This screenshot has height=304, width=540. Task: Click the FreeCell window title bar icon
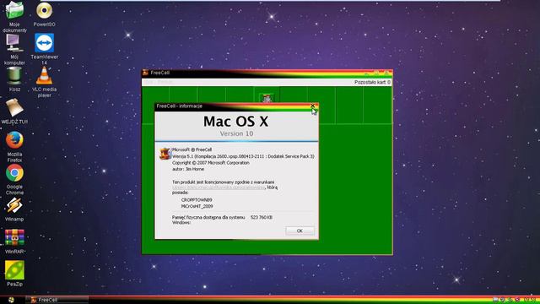coord(145,73)
